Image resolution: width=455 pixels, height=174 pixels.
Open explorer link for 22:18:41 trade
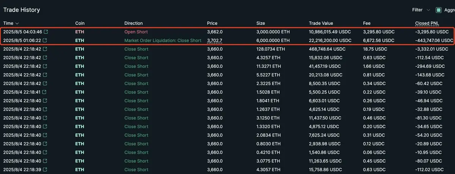(x=44, y=92)
